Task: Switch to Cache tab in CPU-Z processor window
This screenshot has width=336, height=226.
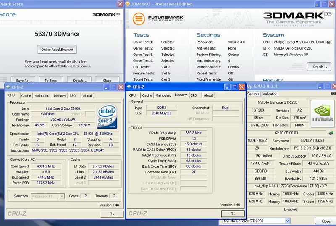Action: coord(26,96)
